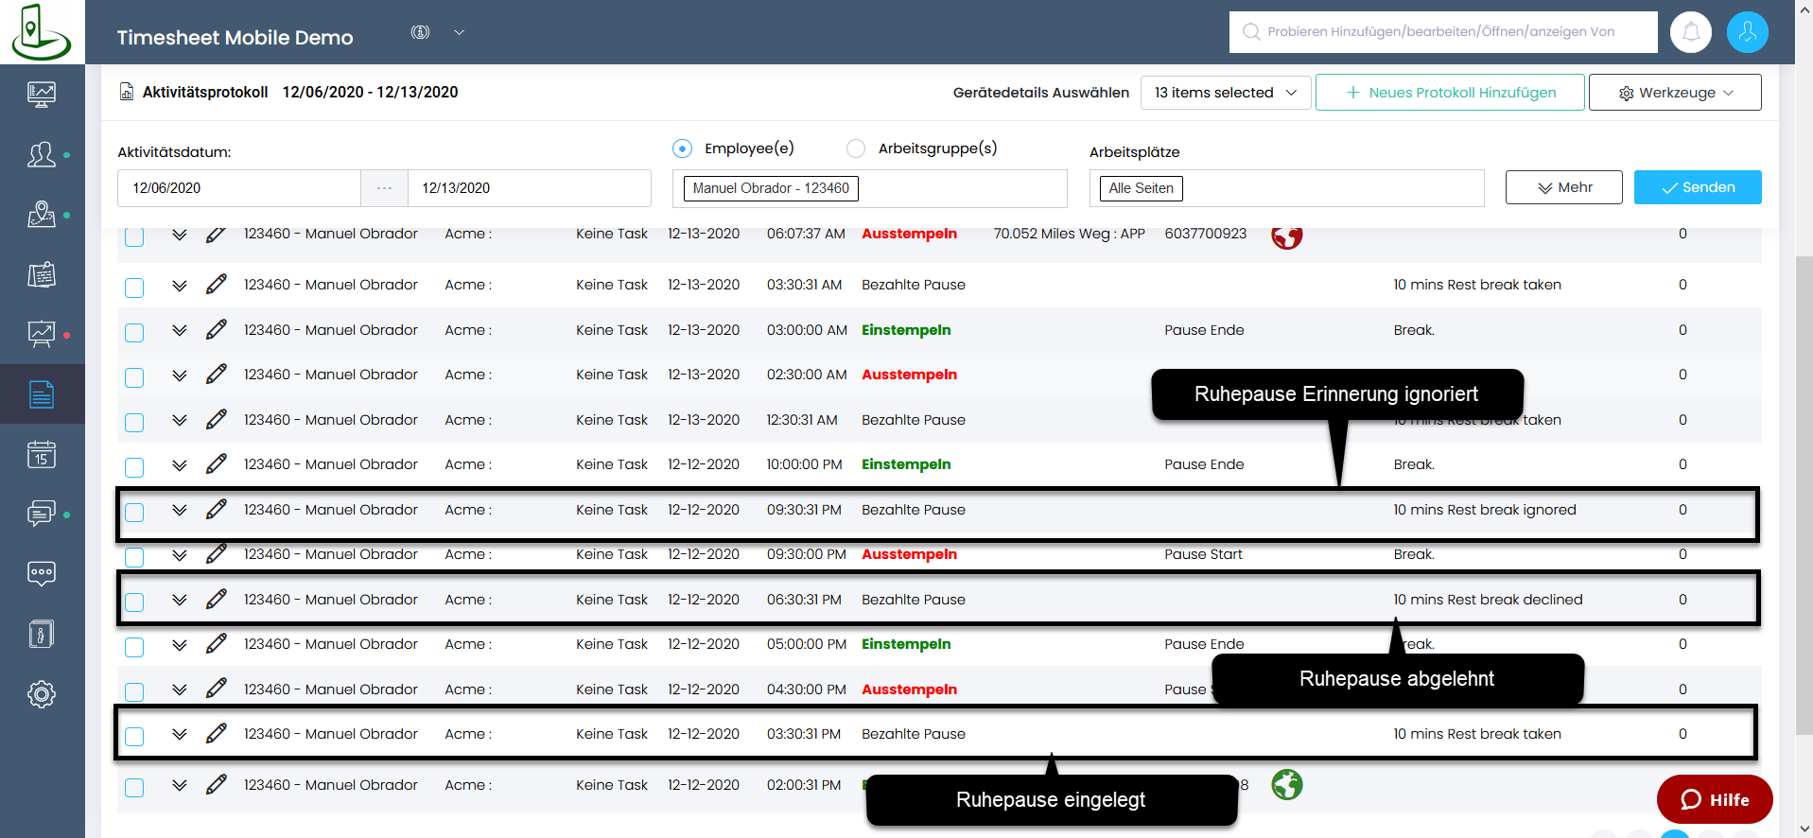The height and width of the screenshot is (838, 1813).
Task: Tick the checkbox for 06:30:31 PM row
Action: tap(134, 602)
